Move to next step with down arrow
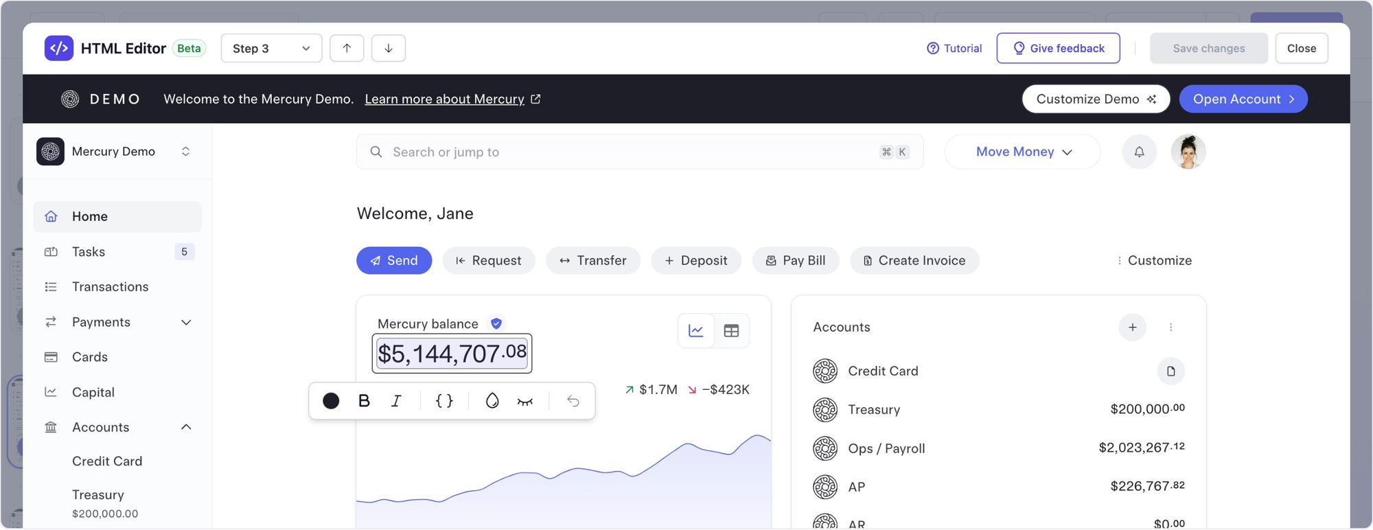The image size is (1373, 530). [x=389, y=48]
